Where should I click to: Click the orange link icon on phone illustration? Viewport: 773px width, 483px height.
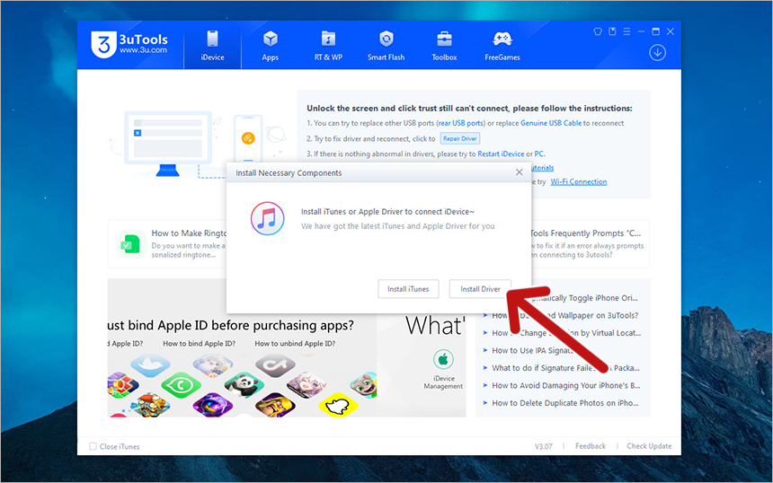(248, 138)
